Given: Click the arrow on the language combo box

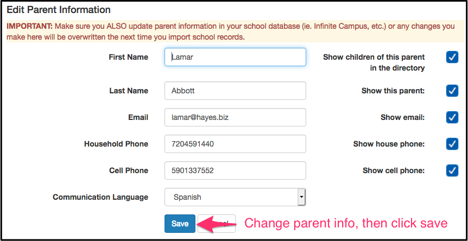Looking at the screenshot, I should 301,197.
